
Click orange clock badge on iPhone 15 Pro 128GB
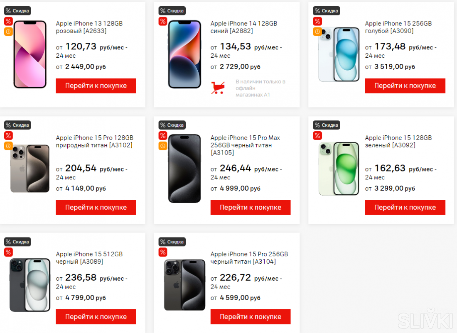pyautogui.click(x=8, y=146)
